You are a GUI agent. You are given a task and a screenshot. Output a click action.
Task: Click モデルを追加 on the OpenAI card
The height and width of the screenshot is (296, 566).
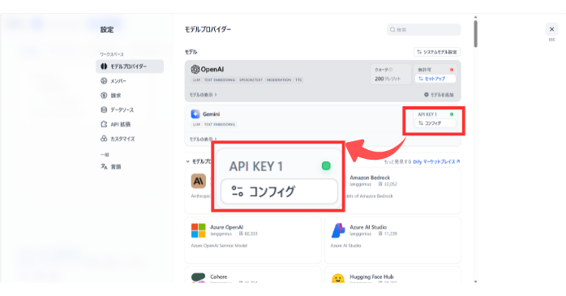439,95
